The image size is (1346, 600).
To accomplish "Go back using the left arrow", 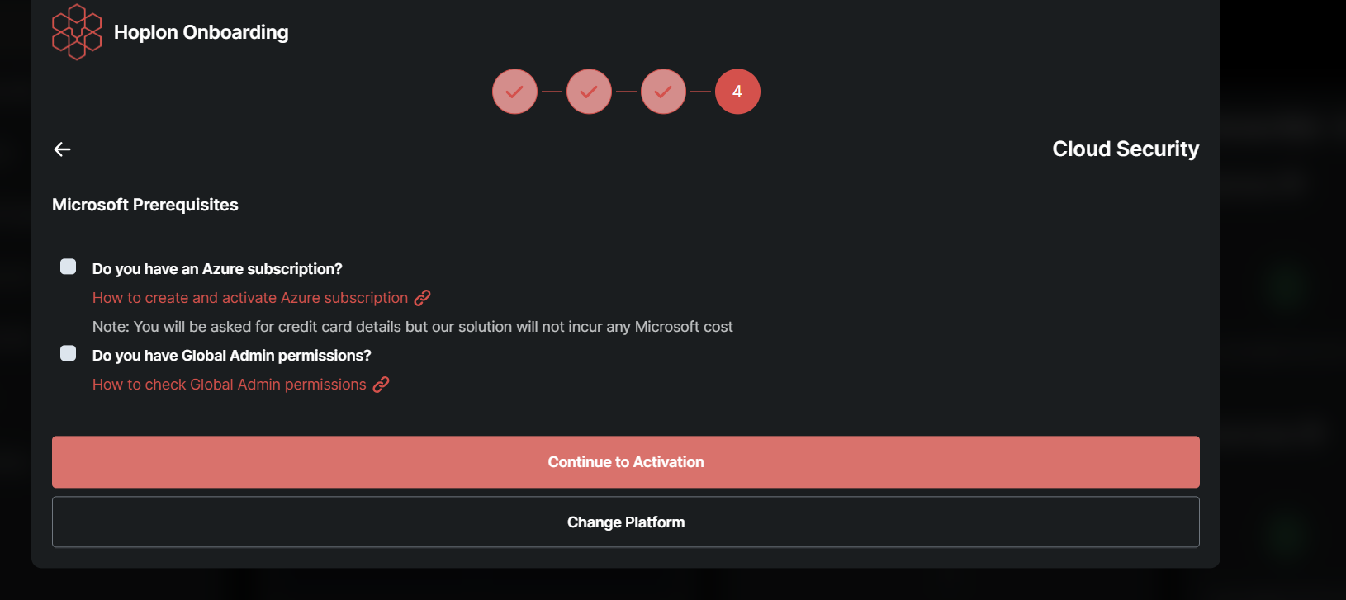I will 62,149.
